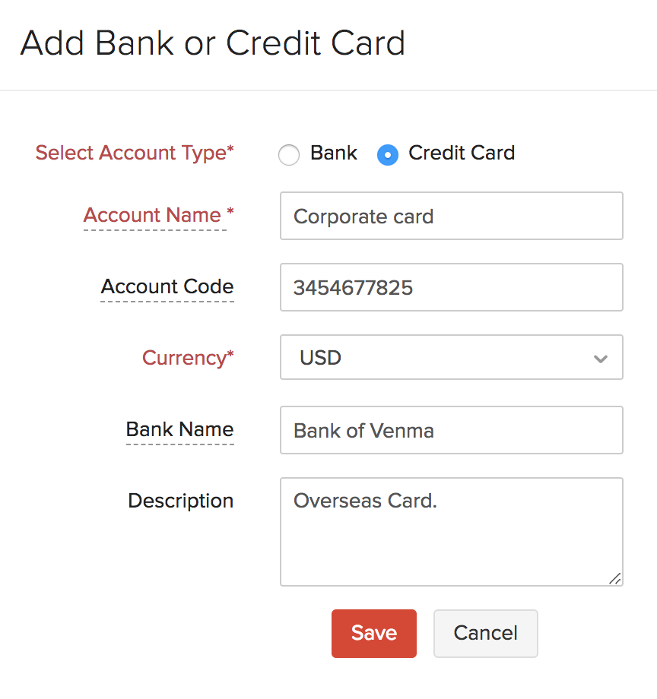
Task: Click the Description field label
Action: pos(180,501)
